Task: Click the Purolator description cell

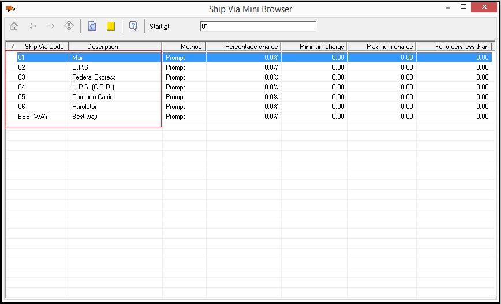Action: 115,107
